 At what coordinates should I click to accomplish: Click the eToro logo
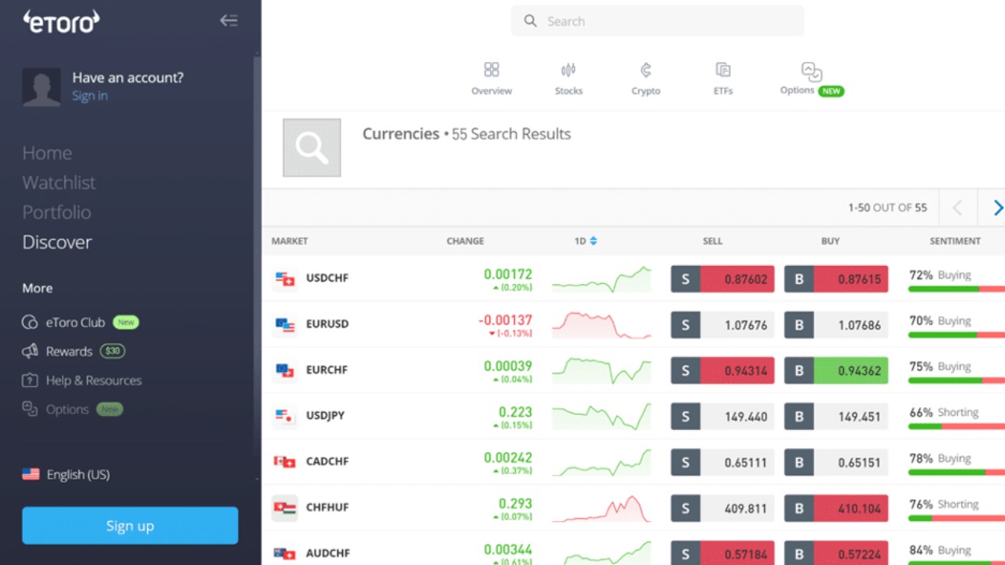click(x=61, y=22)
